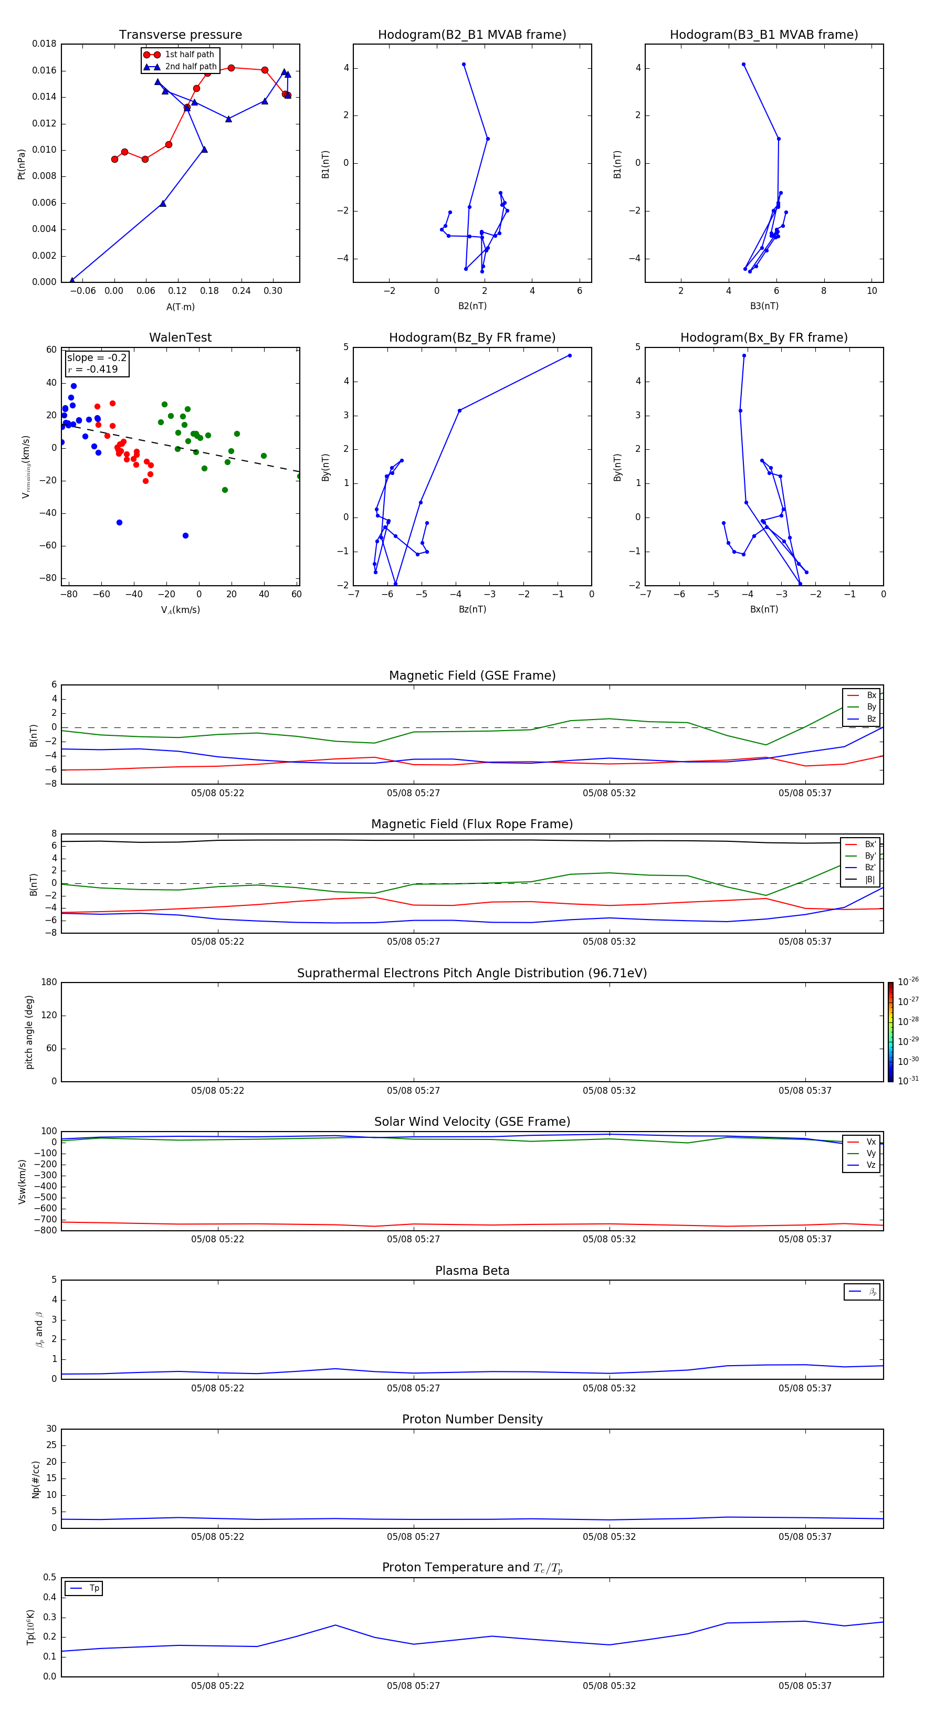Viewport: 945px width, 1732px height.
Task: Click the "05/08 05:37" tick under Proton Temperature plot
Action: point(805,1686)
